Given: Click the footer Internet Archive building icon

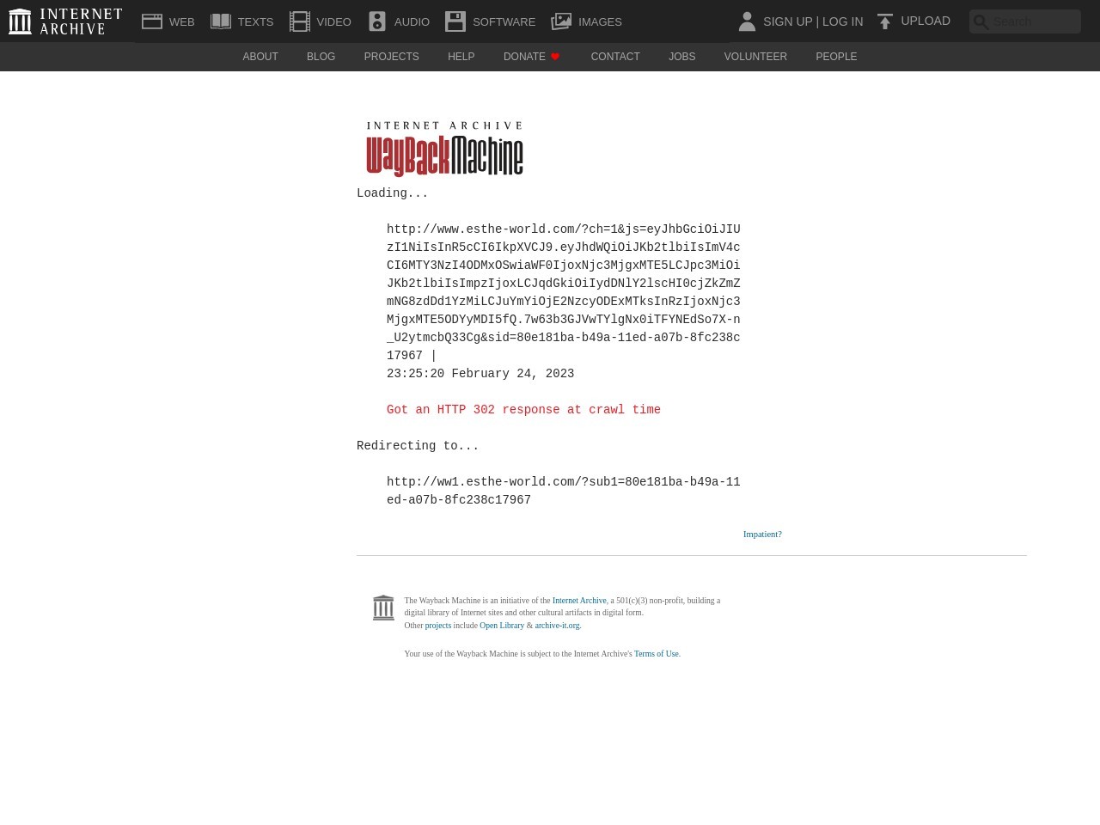Looking at the screenshot, I should click(x=383, y=608).
